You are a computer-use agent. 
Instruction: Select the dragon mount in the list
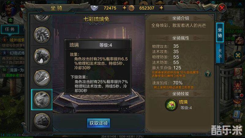pos(42,35)
